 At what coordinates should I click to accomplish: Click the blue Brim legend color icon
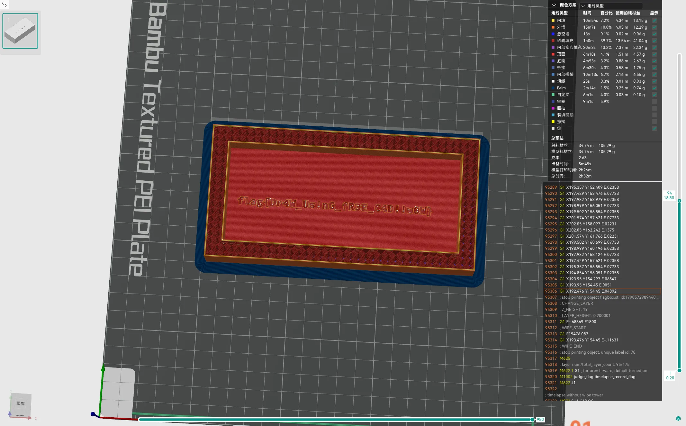(553, 88)
